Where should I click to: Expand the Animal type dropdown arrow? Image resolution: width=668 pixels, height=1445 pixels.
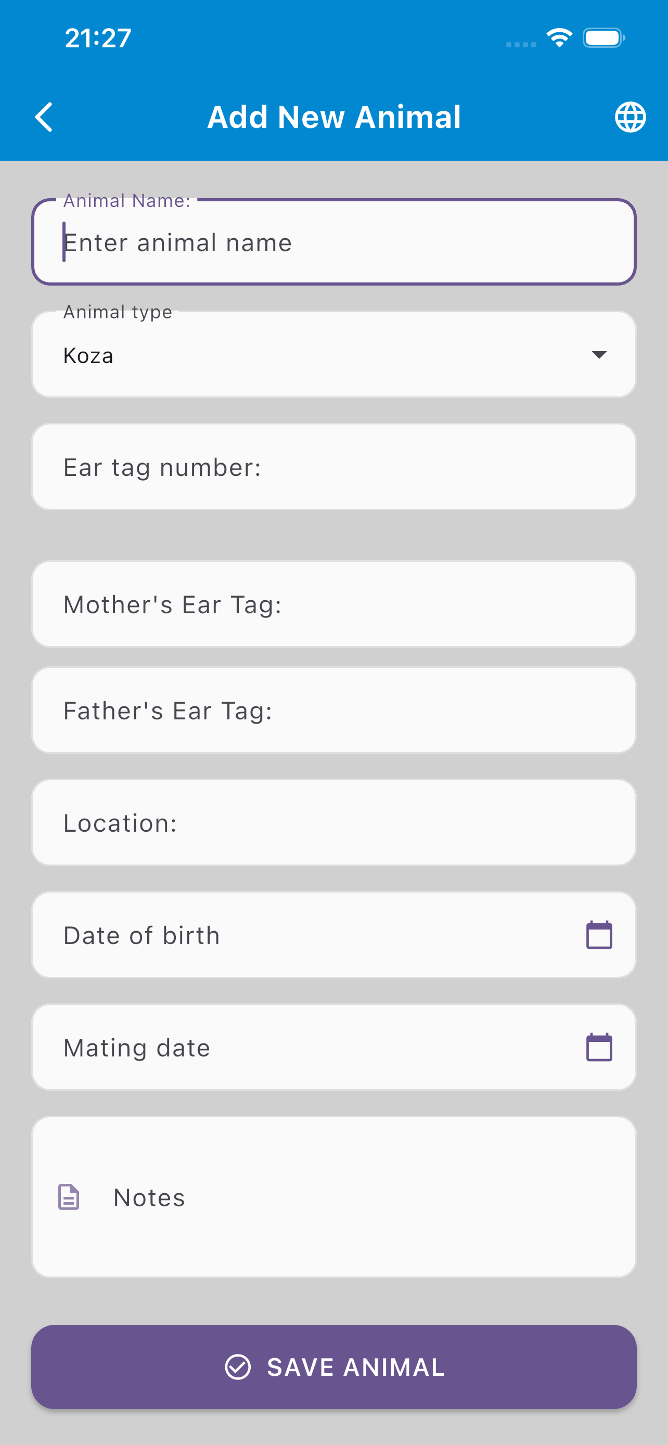598,355
